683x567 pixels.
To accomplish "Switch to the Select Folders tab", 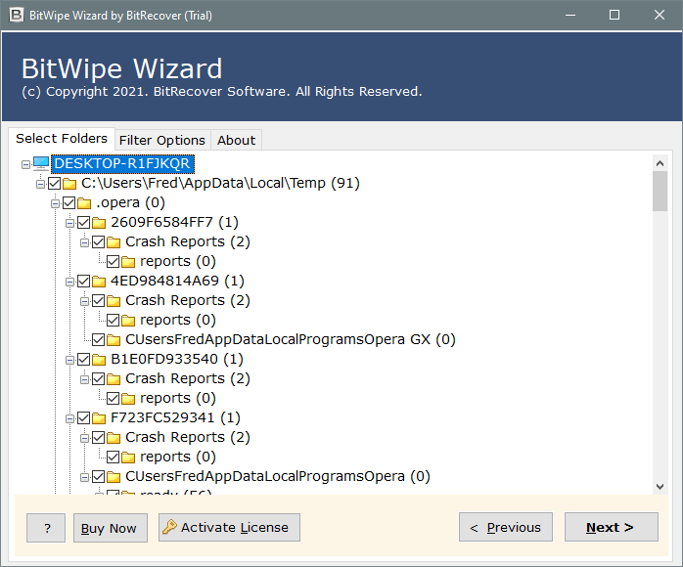I will click(x=62, y=139).
